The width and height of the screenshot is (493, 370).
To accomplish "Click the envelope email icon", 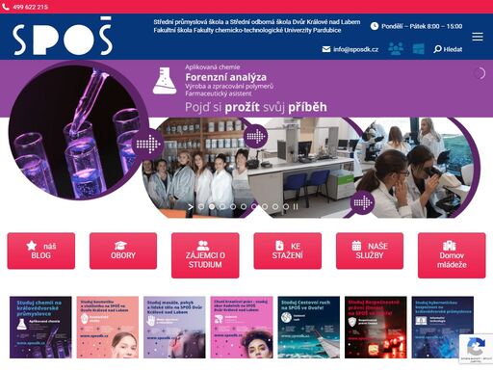I will [326, 49].
